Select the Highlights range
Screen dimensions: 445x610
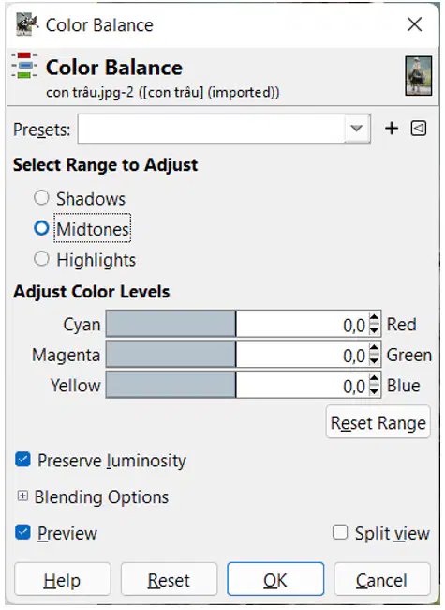[41, 259]
